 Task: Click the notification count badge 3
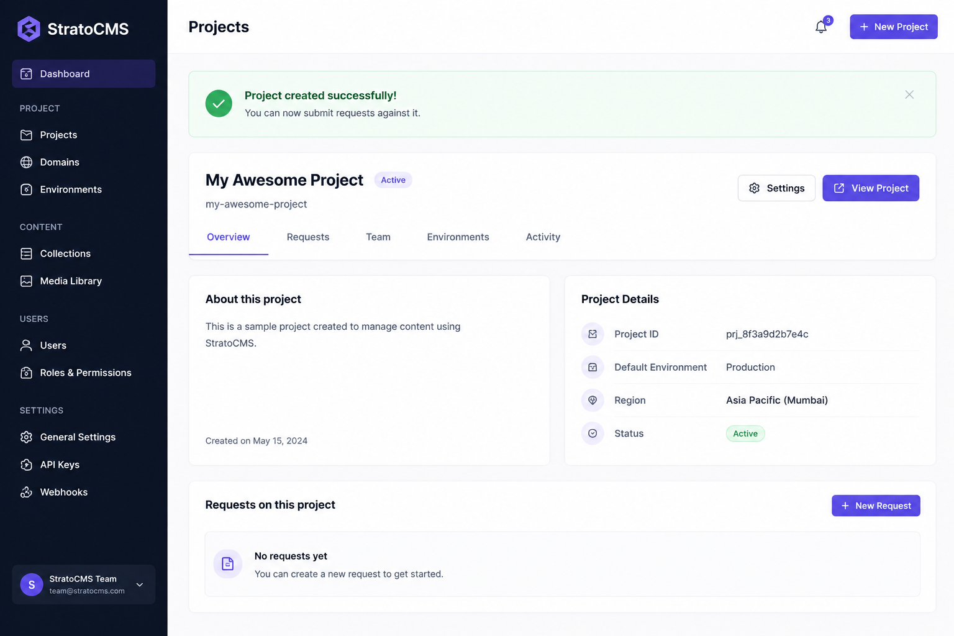coord(828,20)
